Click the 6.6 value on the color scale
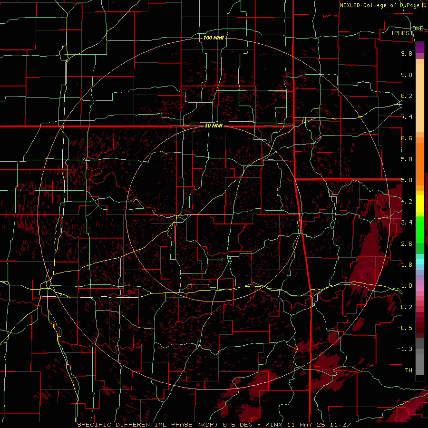428x428 pixels. coord(407,138)
